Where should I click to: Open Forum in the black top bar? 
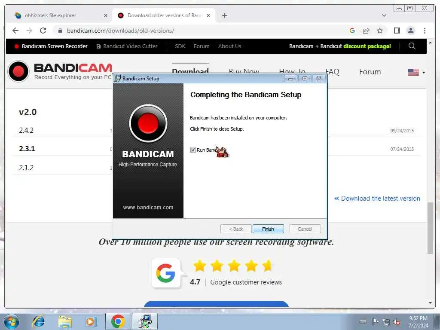[202, 46]
